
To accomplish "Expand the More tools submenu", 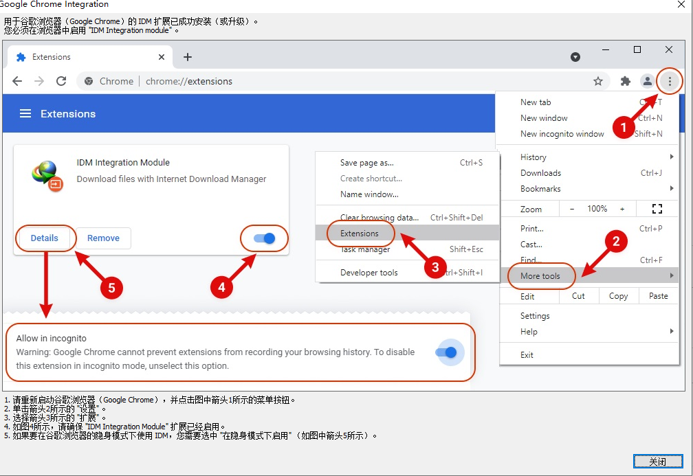I will pos(588,275).
